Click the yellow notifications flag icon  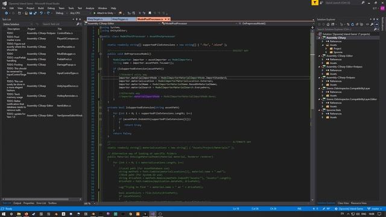point(315,2)
